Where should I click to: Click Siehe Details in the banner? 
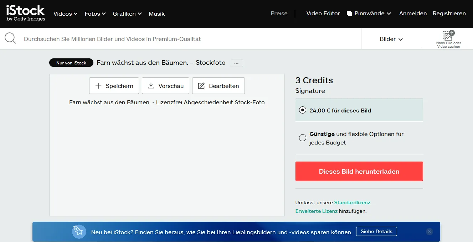pos(376,231)
